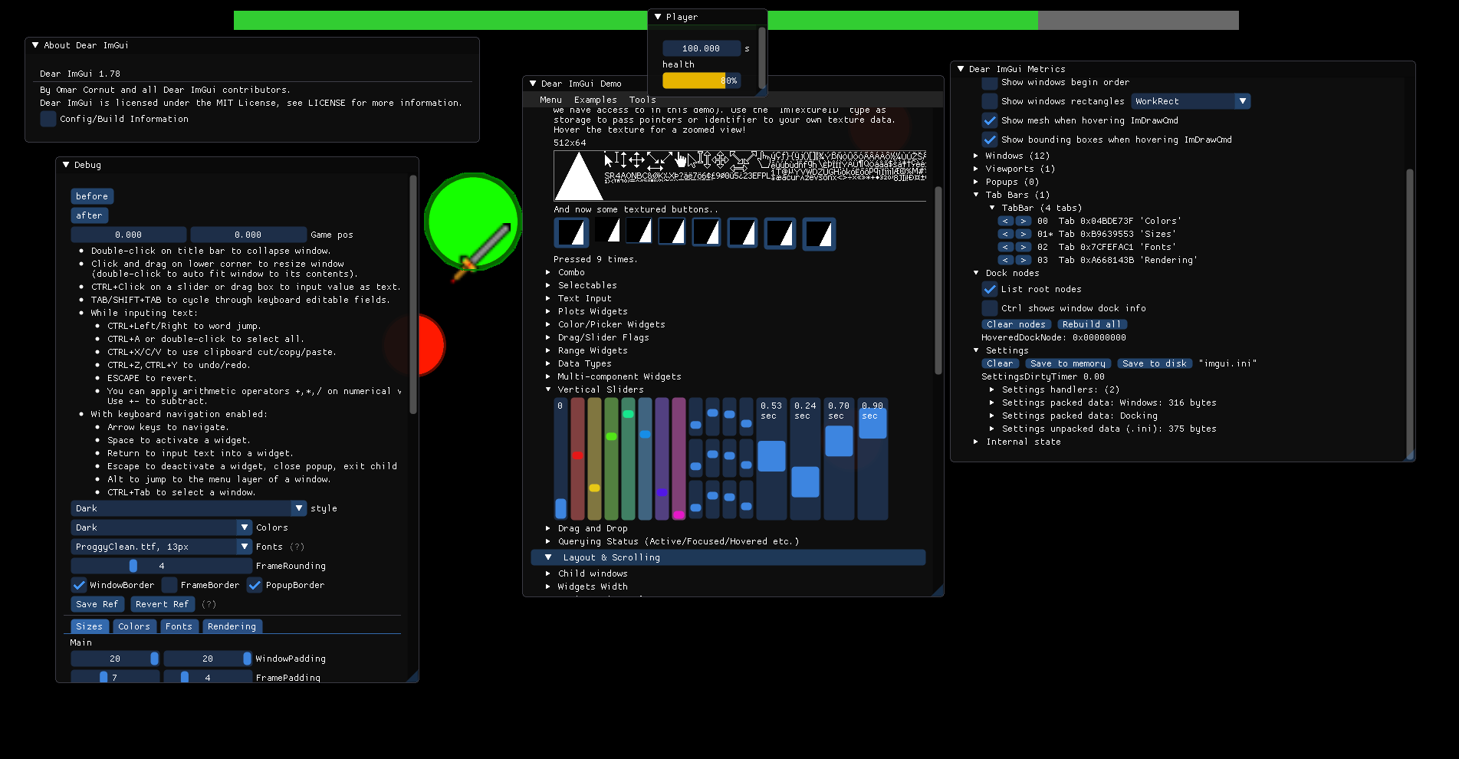This screenshot has height=759, width=1459.
Task: Enable the FrameBorder checkbox
Action: (x=169, y=585)
